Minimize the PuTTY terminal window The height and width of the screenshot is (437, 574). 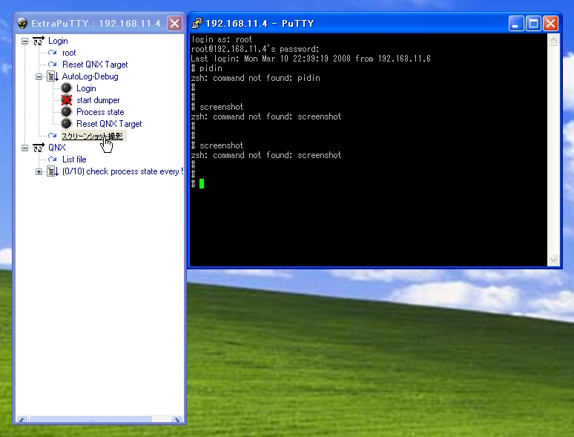(516, 24)
